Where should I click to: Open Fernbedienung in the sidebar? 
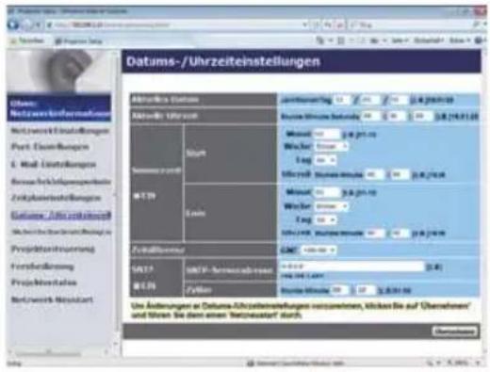(x=42, y=267)
